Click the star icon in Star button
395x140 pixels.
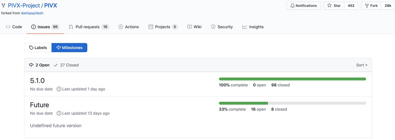[329, 6]
